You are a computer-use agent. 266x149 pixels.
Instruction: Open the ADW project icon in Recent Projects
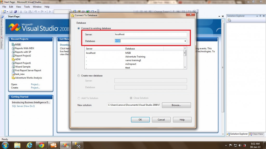[13, 59]
